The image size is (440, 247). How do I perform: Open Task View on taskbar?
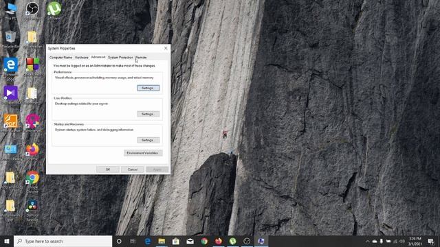coord(133,241)
